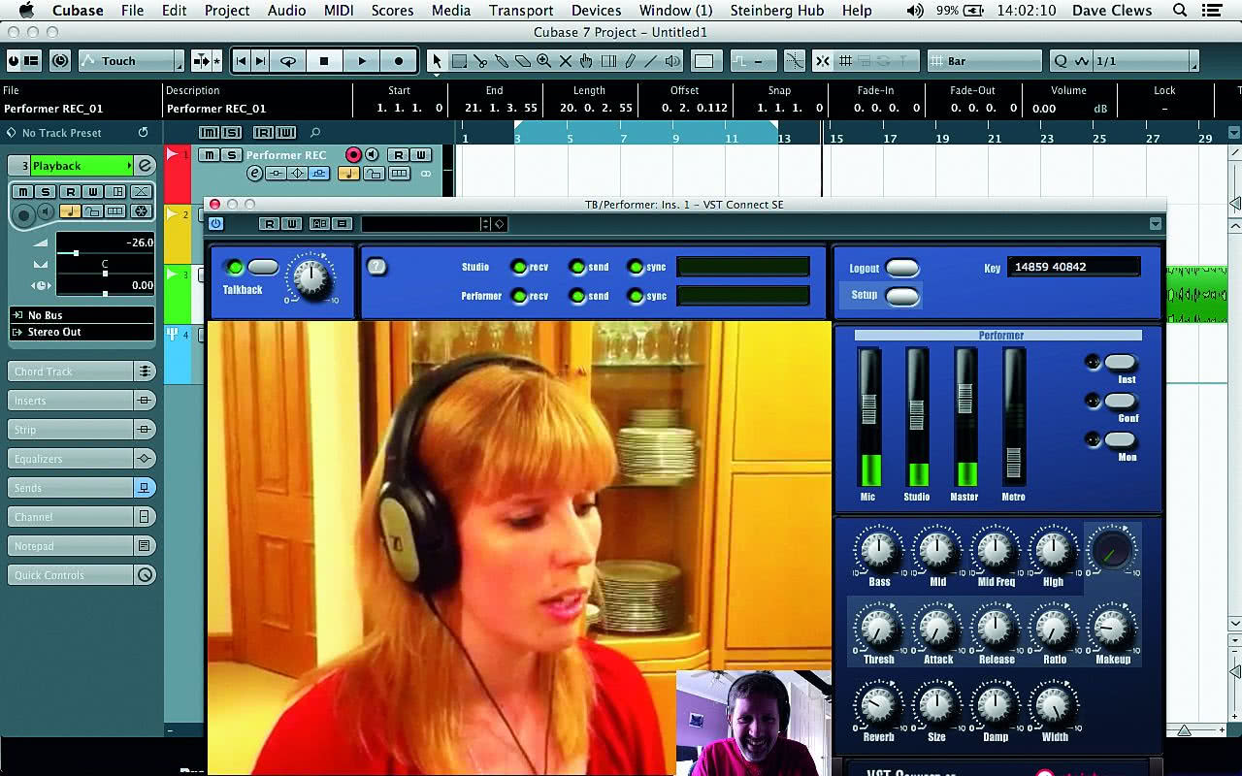Select the Time Warp hand tool
The width and height of the screenshot is (1242, 776).
tap(587, 61)
